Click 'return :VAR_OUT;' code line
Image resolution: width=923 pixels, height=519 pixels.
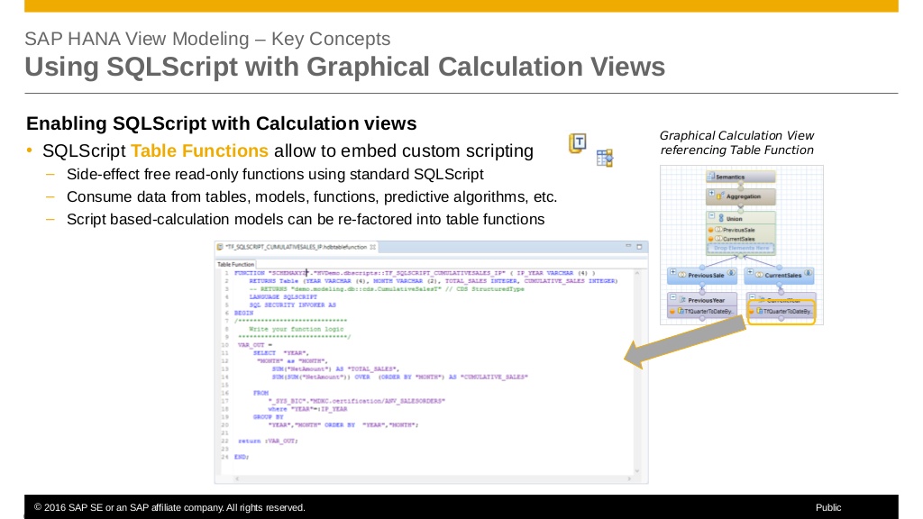tap(268, 441)
